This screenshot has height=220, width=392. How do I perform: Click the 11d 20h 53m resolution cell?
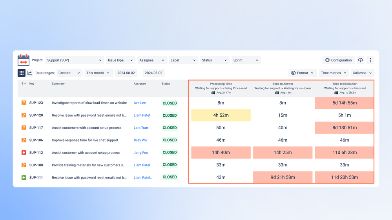(345, 177)
